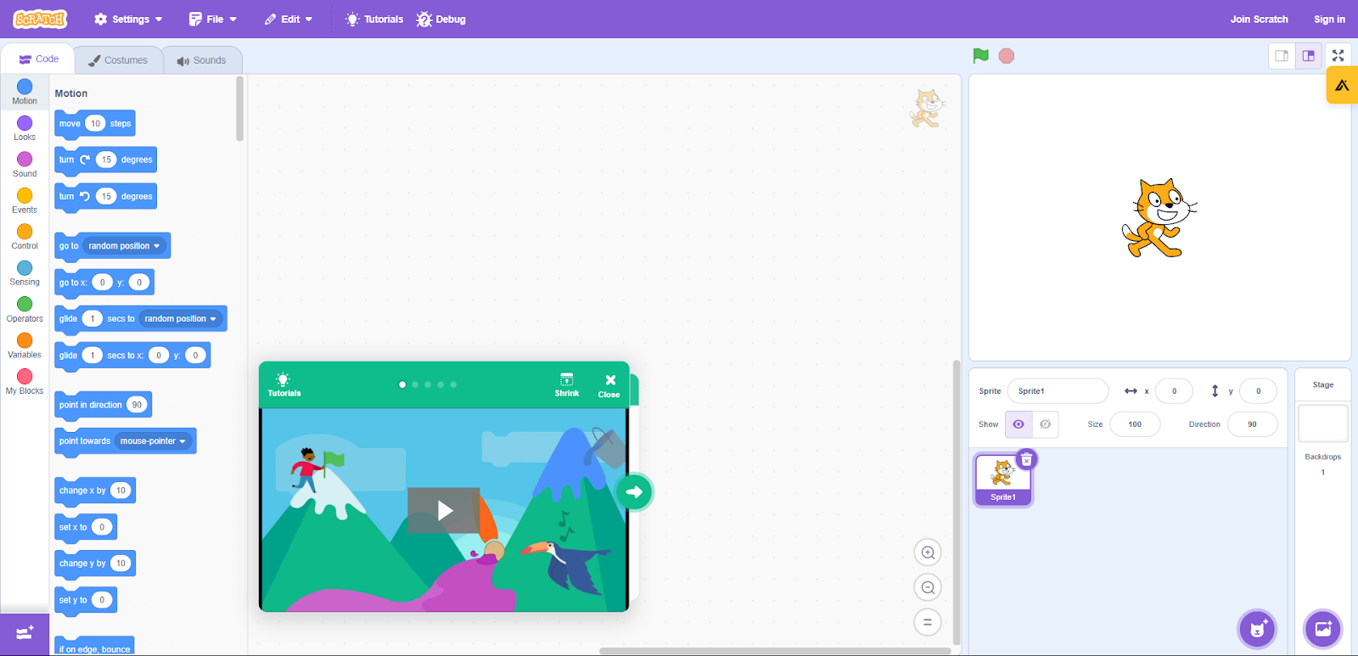Open the Settings menu
This screenshot has width=1358, height=656.
coord(128,19)
